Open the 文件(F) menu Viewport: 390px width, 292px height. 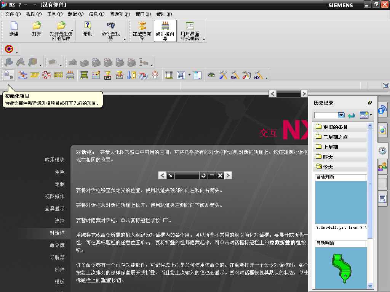tap(13, 14)
